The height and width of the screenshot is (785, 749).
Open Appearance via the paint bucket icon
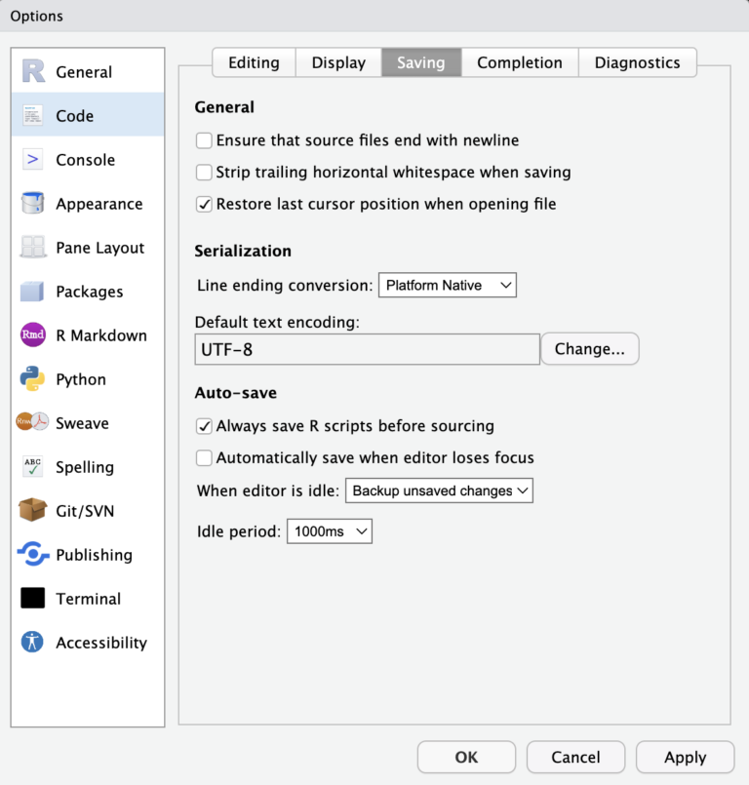(x=33, y=204)
